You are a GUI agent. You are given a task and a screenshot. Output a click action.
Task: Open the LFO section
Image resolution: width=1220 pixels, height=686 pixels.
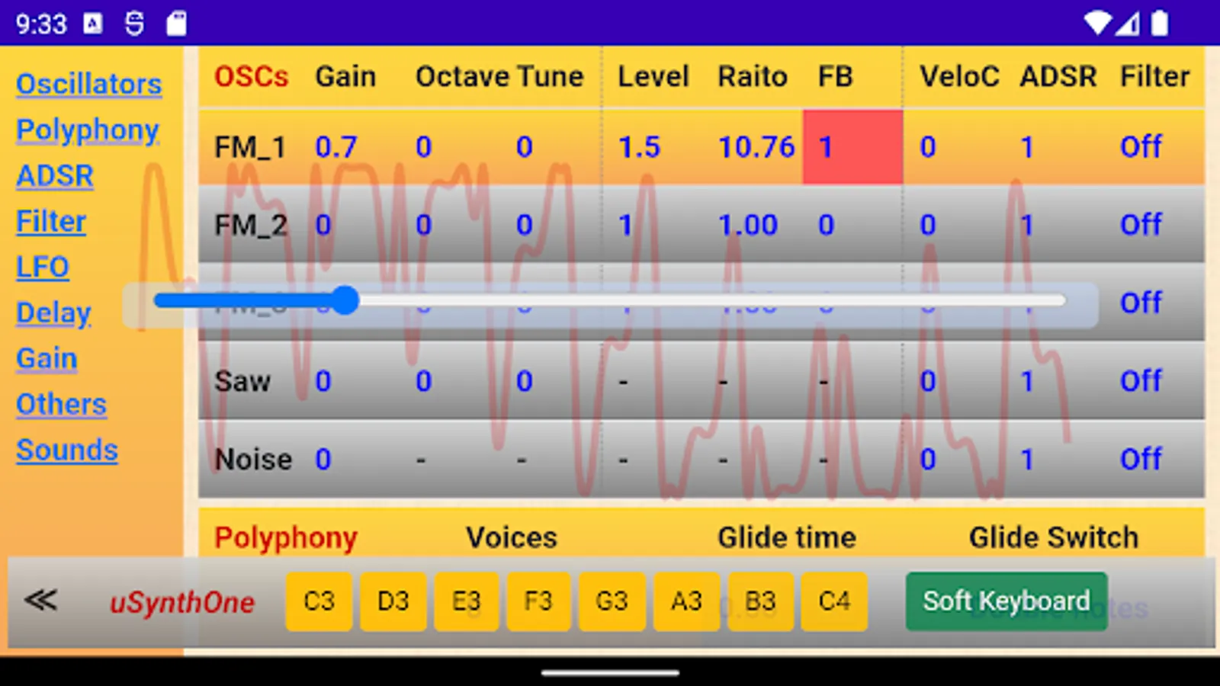coord(42,267)
